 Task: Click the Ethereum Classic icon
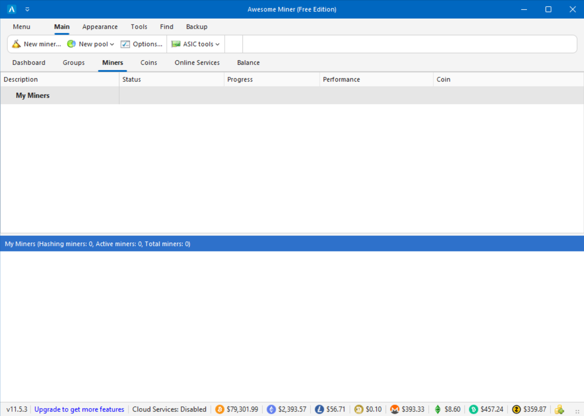[x=438, y=410]
